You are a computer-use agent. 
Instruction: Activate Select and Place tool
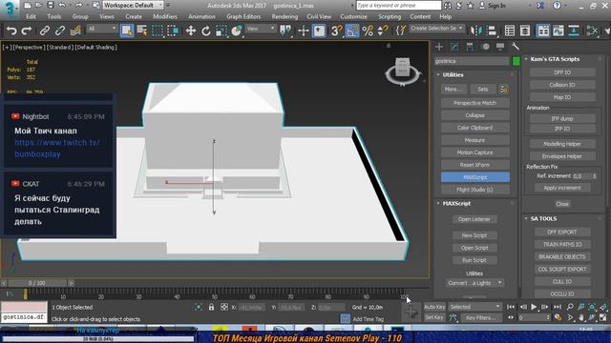point(236,30)
